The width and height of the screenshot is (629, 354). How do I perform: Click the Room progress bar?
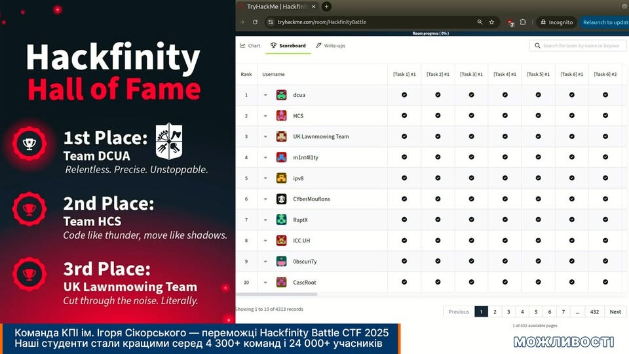point(430,33)
